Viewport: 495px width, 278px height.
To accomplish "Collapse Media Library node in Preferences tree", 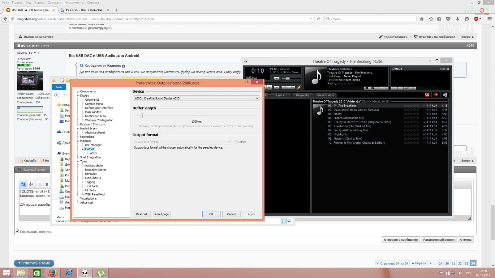I will [x=78, y=128].
